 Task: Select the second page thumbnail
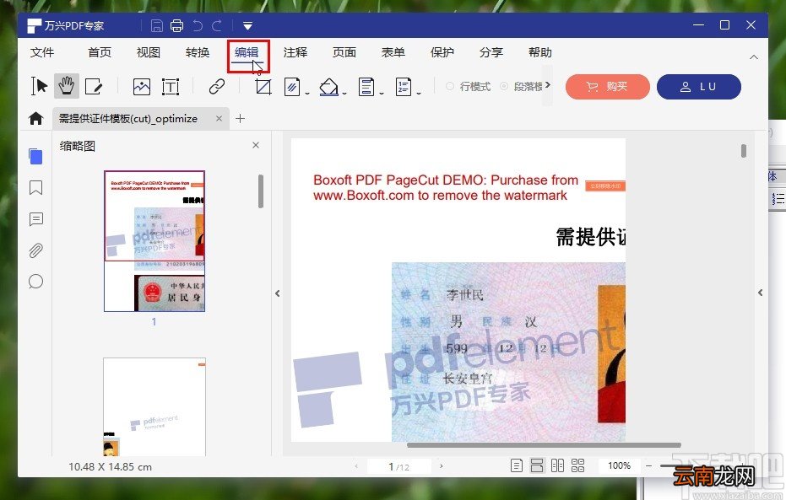click(x=154, y=407)
